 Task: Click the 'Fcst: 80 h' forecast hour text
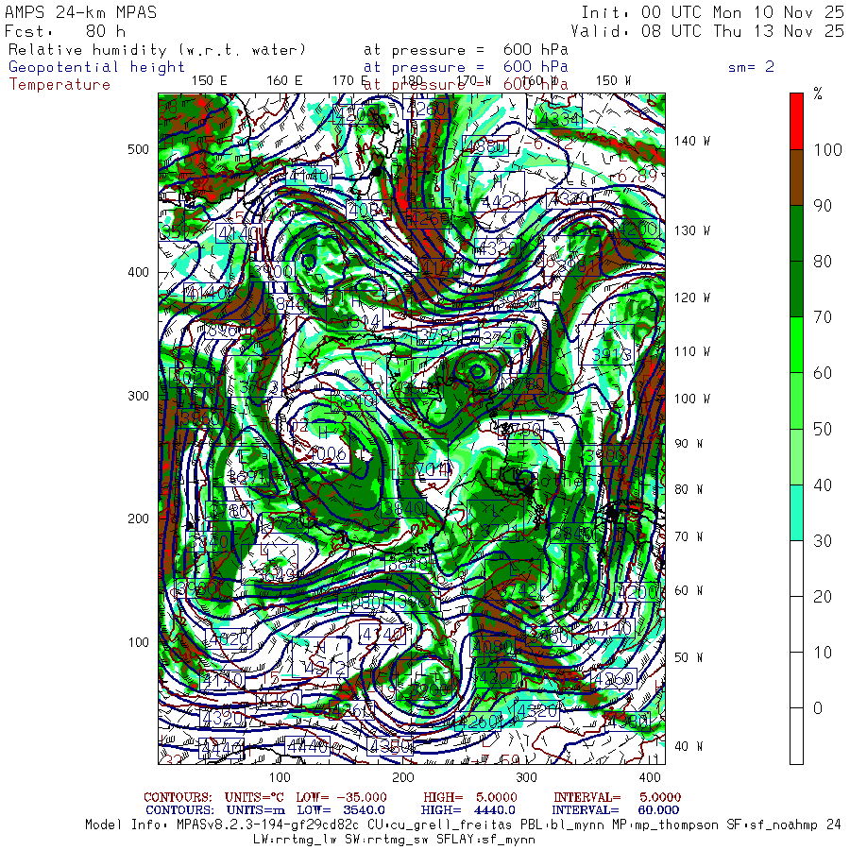click(65, 31)
